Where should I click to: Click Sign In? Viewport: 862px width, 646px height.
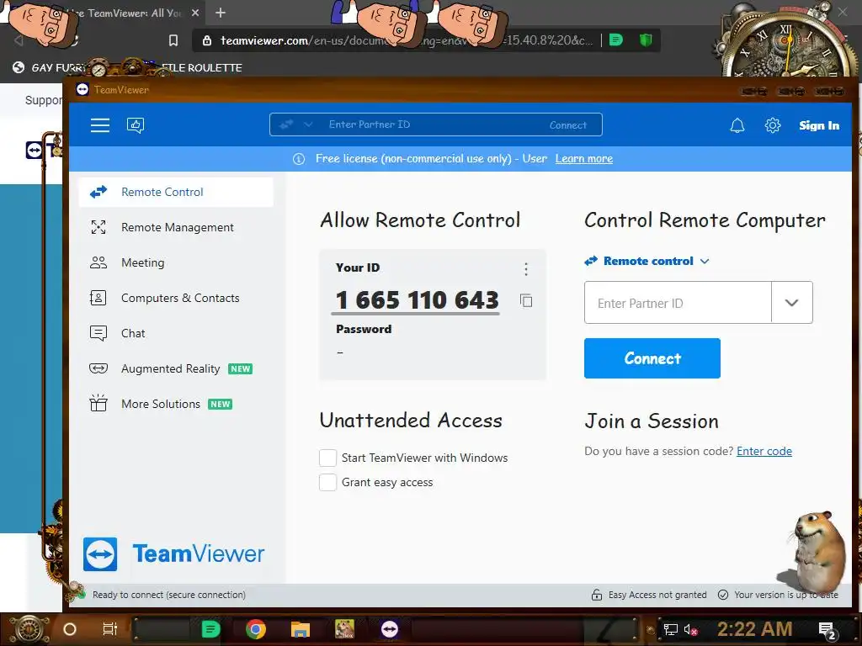click(819, 126)
